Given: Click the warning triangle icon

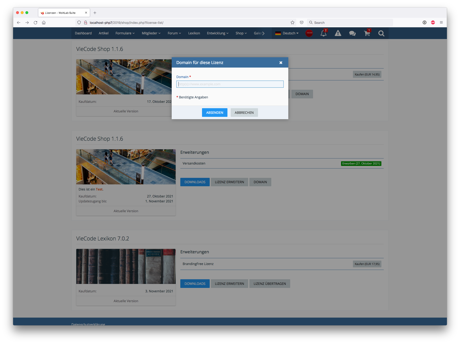Looking at the screenshot, I should coord(338,34).
